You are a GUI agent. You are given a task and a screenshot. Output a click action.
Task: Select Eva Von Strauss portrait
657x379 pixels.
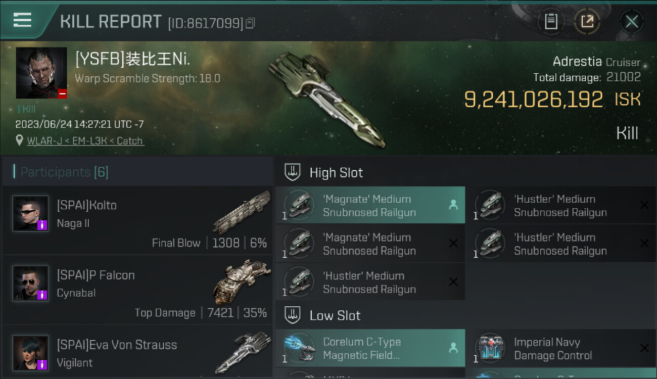[31, 353]
